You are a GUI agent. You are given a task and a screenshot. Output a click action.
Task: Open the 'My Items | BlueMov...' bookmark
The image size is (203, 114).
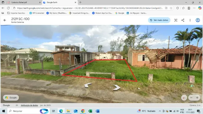point(57,13)
